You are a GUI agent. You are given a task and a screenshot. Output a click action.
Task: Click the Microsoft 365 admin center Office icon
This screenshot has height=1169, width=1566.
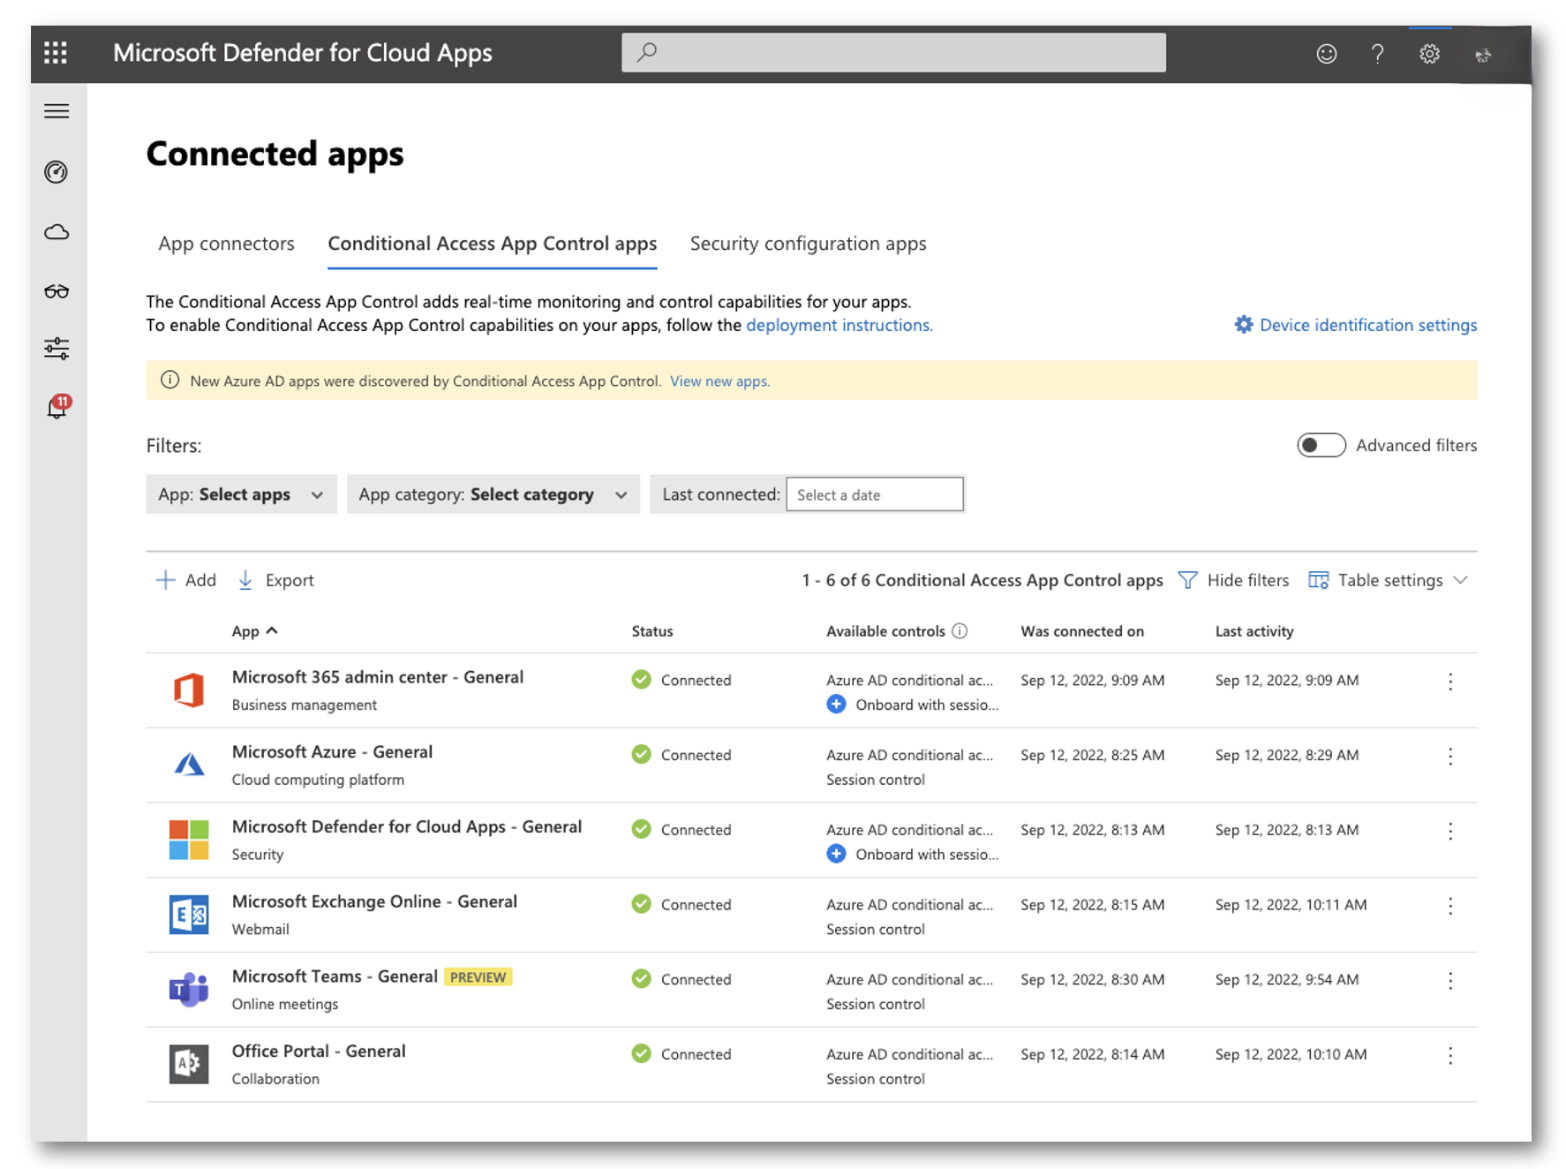[x=189, y=690]
